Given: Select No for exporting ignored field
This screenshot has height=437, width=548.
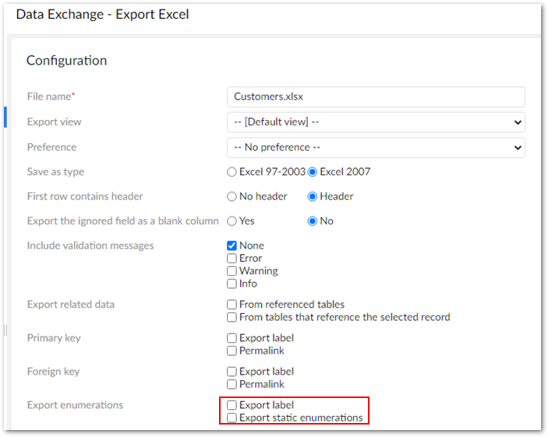Looking at the screenshot, I should [313, 221].
